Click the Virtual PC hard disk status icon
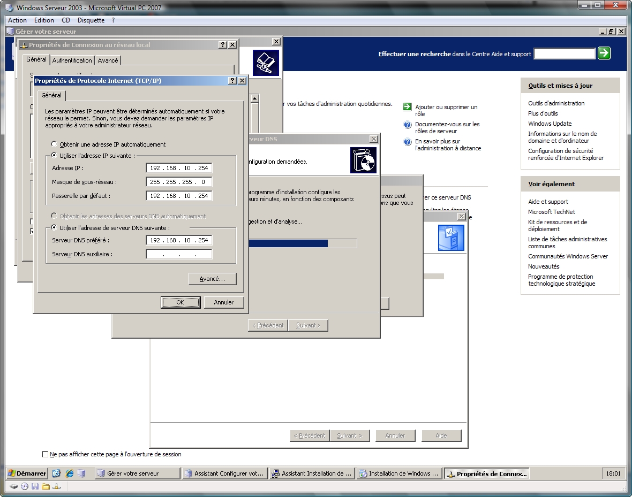Viewport: 632px width, 497px height. (x=14, y=486)
